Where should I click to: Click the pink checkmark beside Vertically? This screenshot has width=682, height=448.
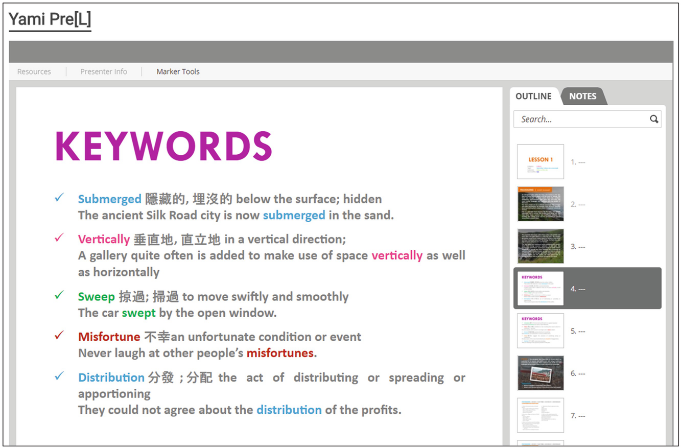(x=60, y=238)
